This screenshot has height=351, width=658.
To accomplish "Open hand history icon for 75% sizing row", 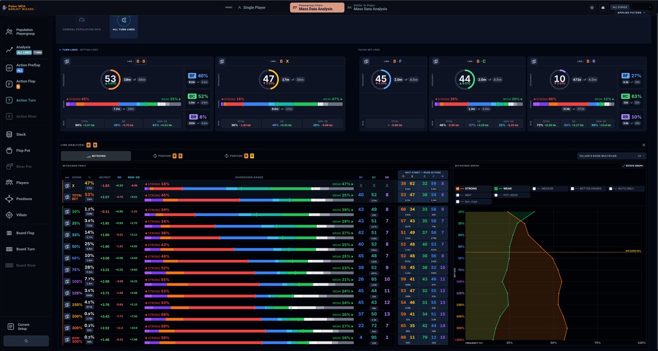I will 66,270.
